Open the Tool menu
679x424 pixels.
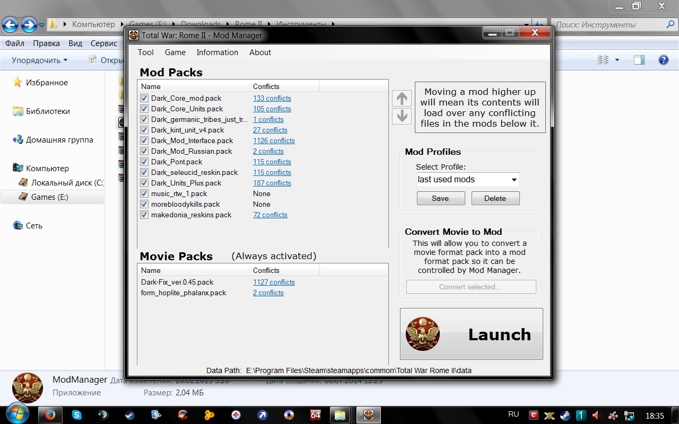pos(145,52)
